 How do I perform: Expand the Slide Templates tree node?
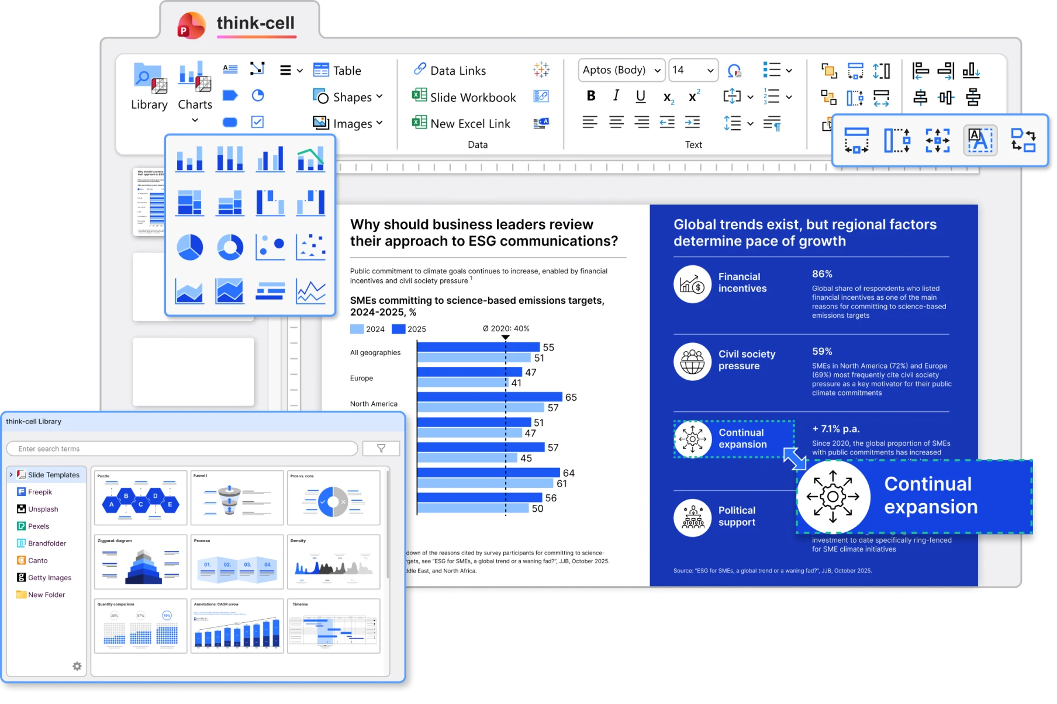click(x=11, y=475)
